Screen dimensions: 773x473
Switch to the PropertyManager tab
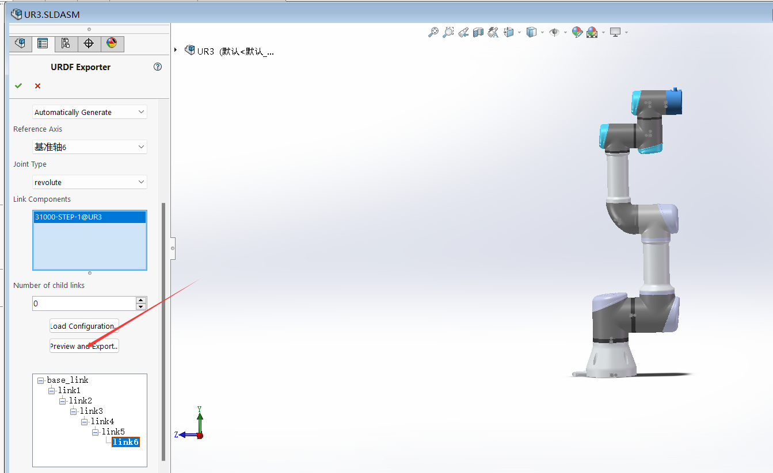pos(43,44)
